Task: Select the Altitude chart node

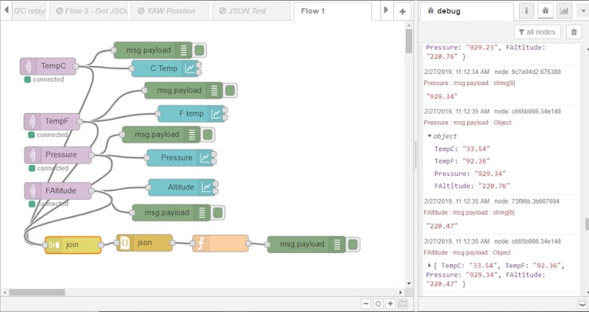Action: 181,187
